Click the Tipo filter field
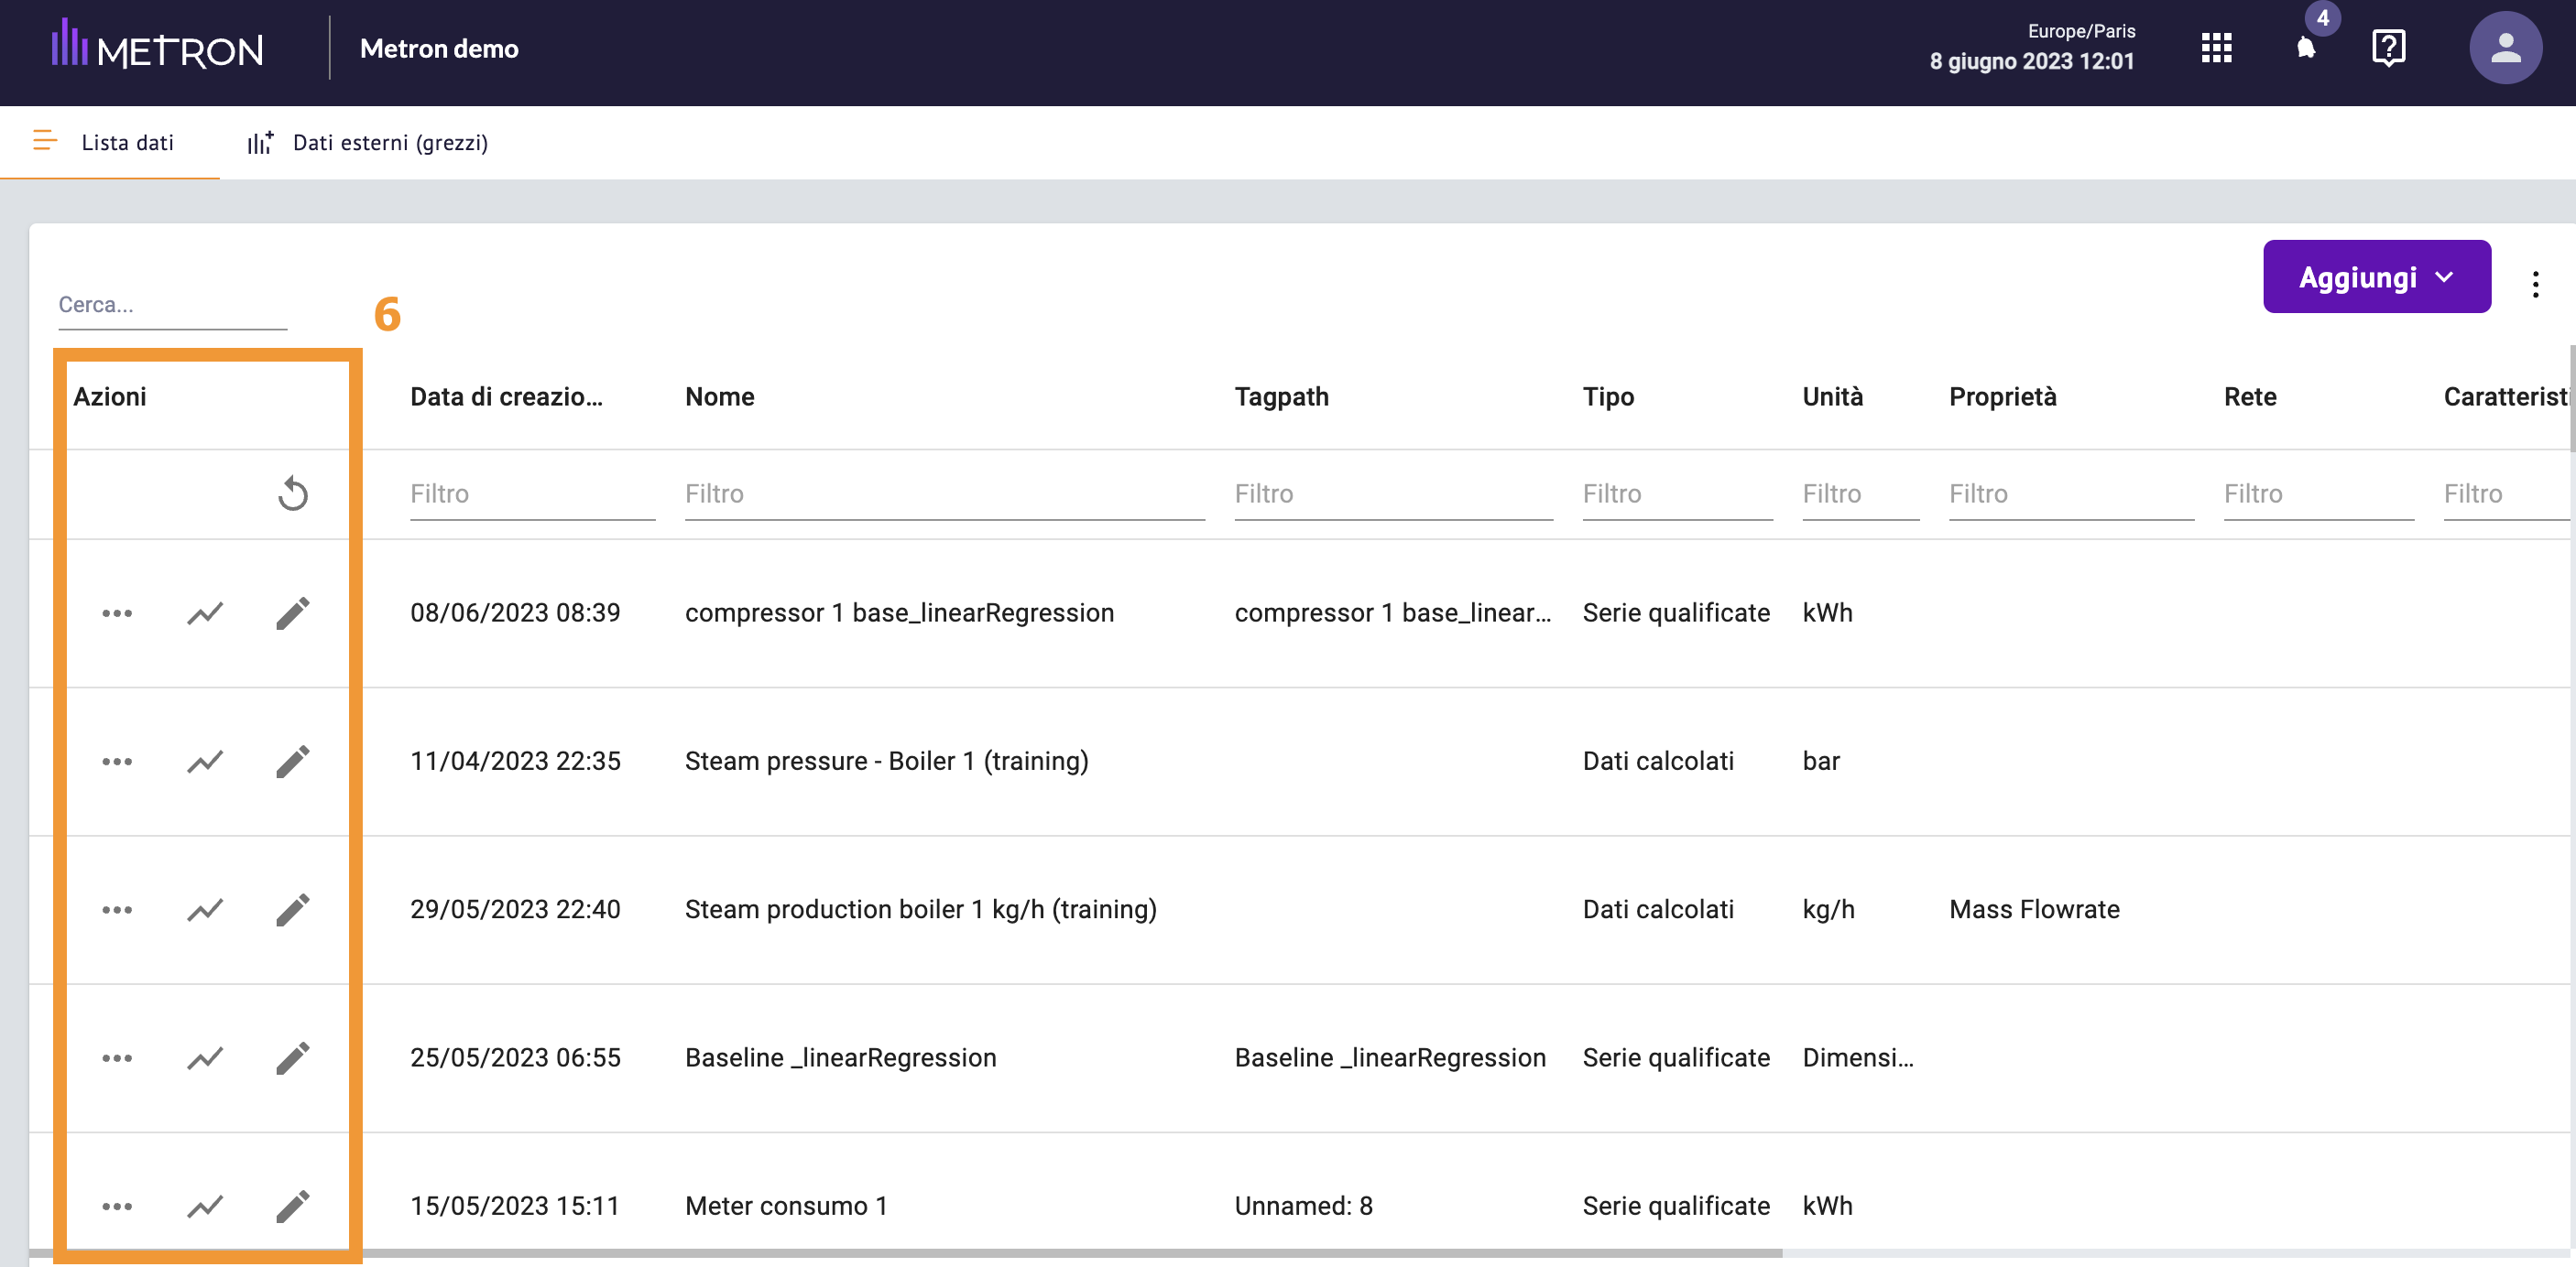The image size is (2576, 1267). (1677, 493)
